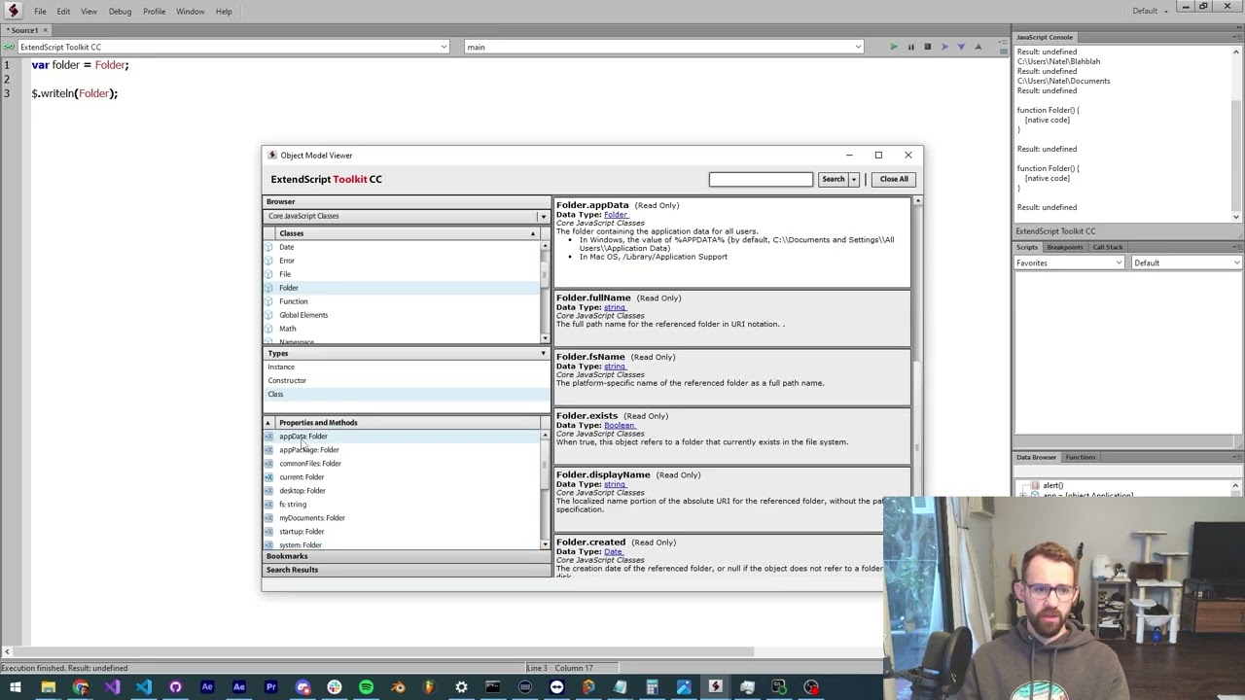
Task: Click the Close All button
Action: 894,179
